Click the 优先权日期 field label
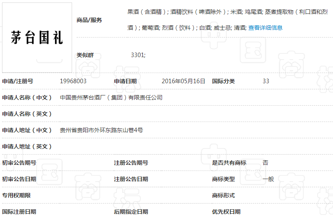Viewport: 333px width, 217px height. click(226, 212)
